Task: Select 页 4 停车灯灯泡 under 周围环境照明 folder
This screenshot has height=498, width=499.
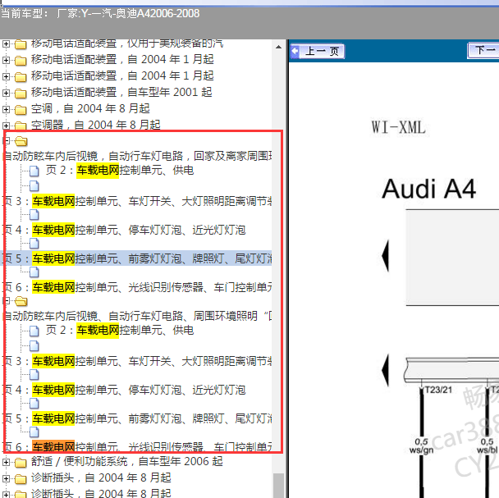Action: [x=125, y=391]
